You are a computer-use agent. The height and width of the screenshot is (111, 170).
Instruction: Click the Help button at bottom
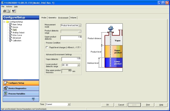click(x=161, y=105)
